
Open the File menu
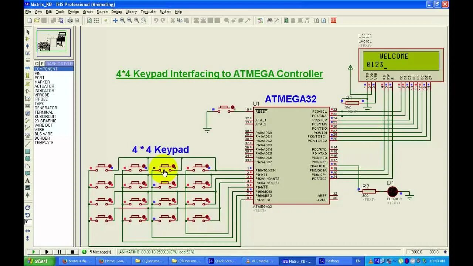click(28, 12)
